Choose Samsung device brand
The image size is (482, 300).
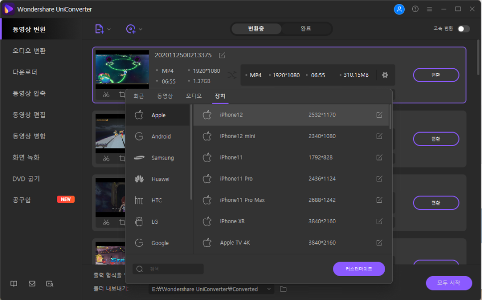coord(158,158)
